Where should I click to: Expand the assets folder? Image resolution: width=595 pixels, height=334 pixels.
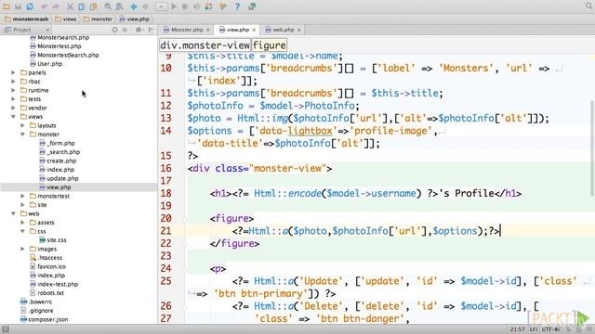(22, 223)
